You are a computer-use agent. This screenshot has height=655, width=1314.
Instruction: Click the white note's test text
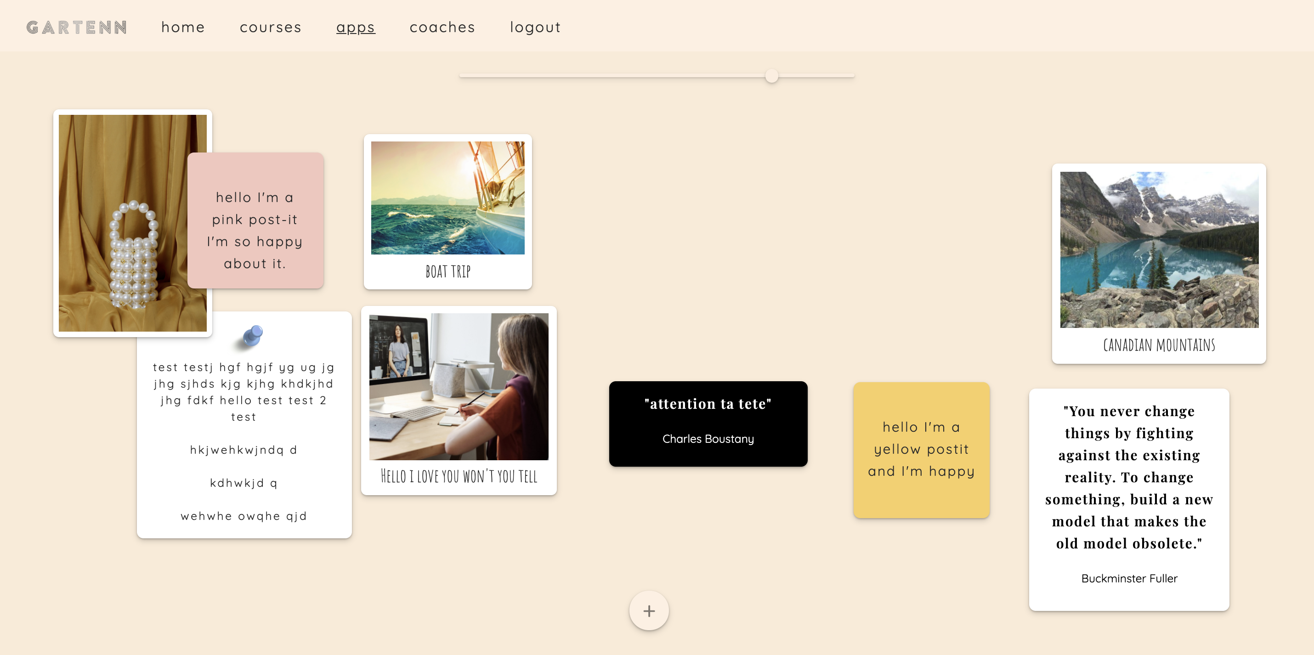(244, 392)
